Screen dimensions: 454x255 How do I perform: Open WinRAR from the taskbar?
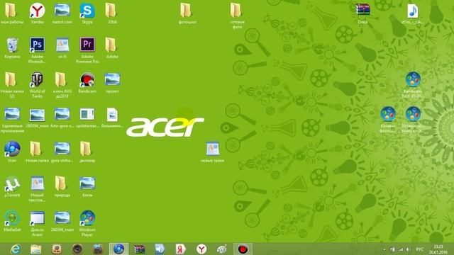pos(139,249)
